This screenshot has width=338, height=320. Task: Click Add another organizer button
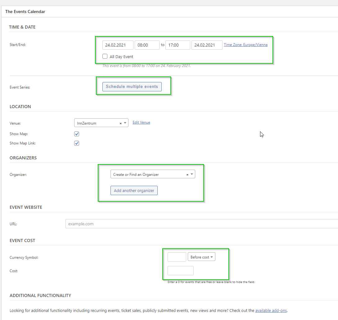click(134, 190)
